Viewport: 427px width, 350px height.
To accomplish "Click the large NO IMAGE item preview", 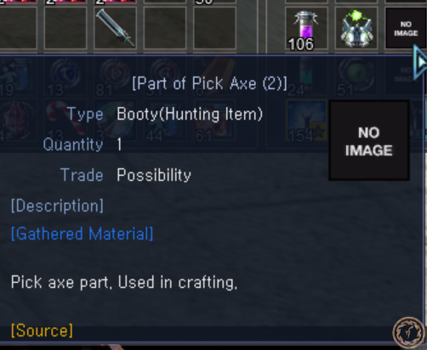I will 369,140.
